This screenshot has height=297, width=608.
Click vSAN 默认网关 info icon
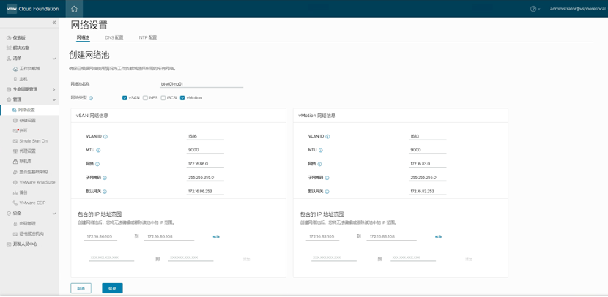105,192
